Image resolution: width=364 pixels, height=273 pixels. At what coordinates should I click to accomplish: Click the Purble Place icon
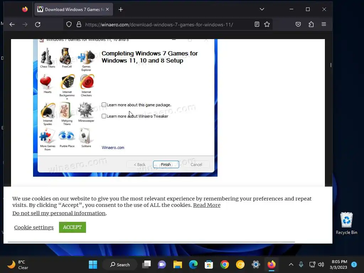(x=67, y=138)
